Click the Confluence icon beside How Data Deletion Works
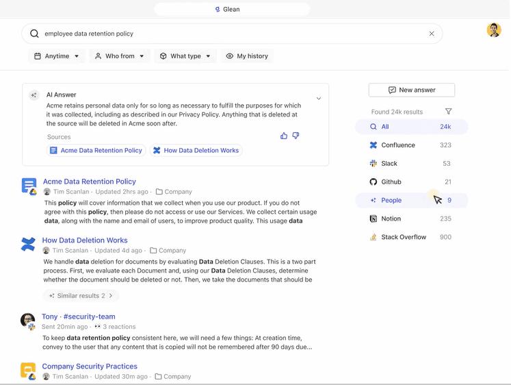Screen dimensions: 511x385 pos(28,245)
